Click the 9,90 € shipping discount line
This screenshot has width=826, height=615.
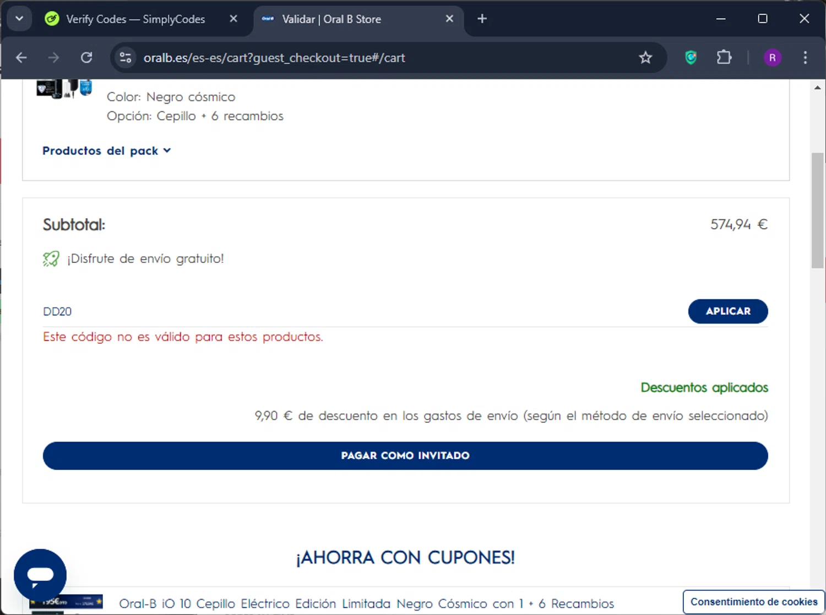click(x=511, y=416)
